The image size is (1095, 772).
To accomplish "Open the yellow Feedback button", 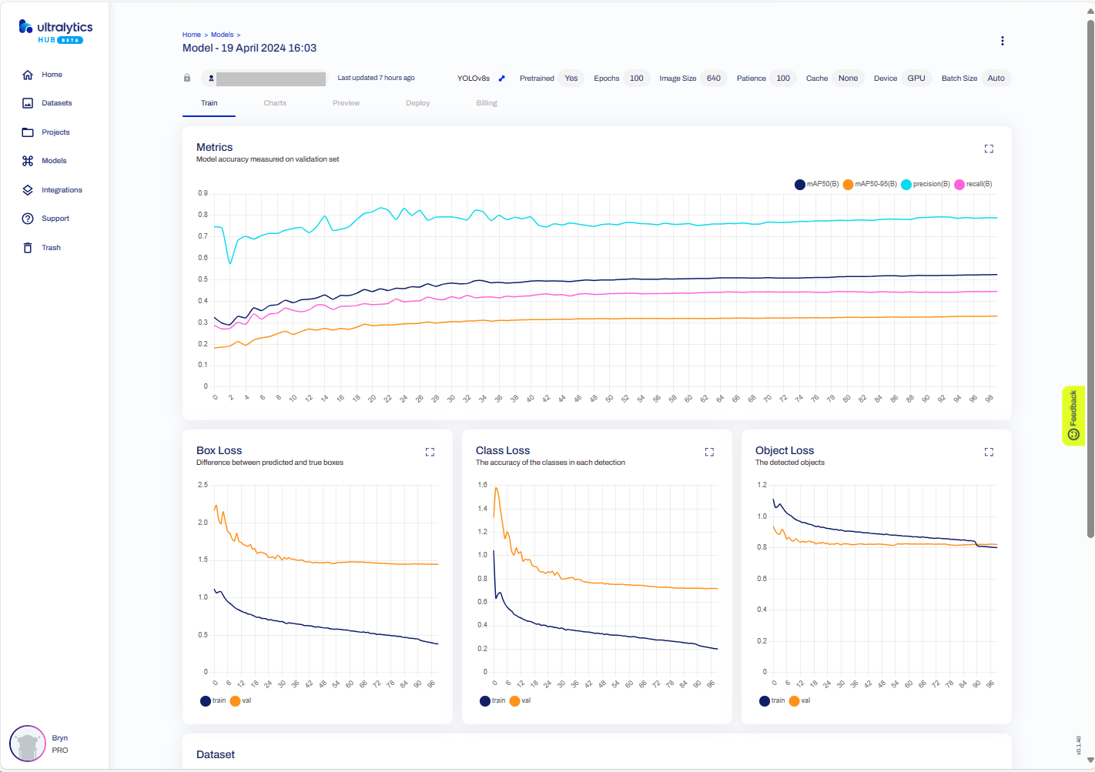I will click(x=1073, y=416).
